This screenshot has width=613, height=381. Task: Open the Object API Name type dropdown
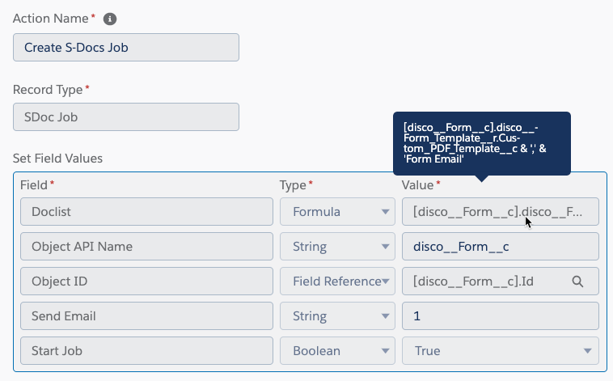337,247
